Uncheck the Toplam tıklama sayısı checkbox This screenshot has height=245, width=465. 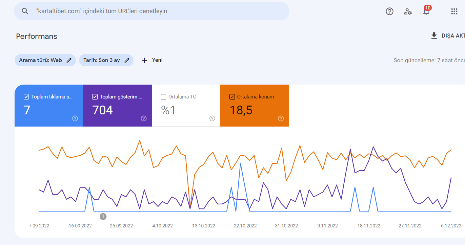click(x=26, y=97)
